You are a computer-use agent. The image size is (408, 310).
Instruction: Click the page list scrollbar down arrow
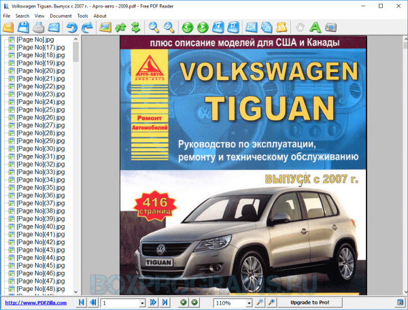(75, 292)
